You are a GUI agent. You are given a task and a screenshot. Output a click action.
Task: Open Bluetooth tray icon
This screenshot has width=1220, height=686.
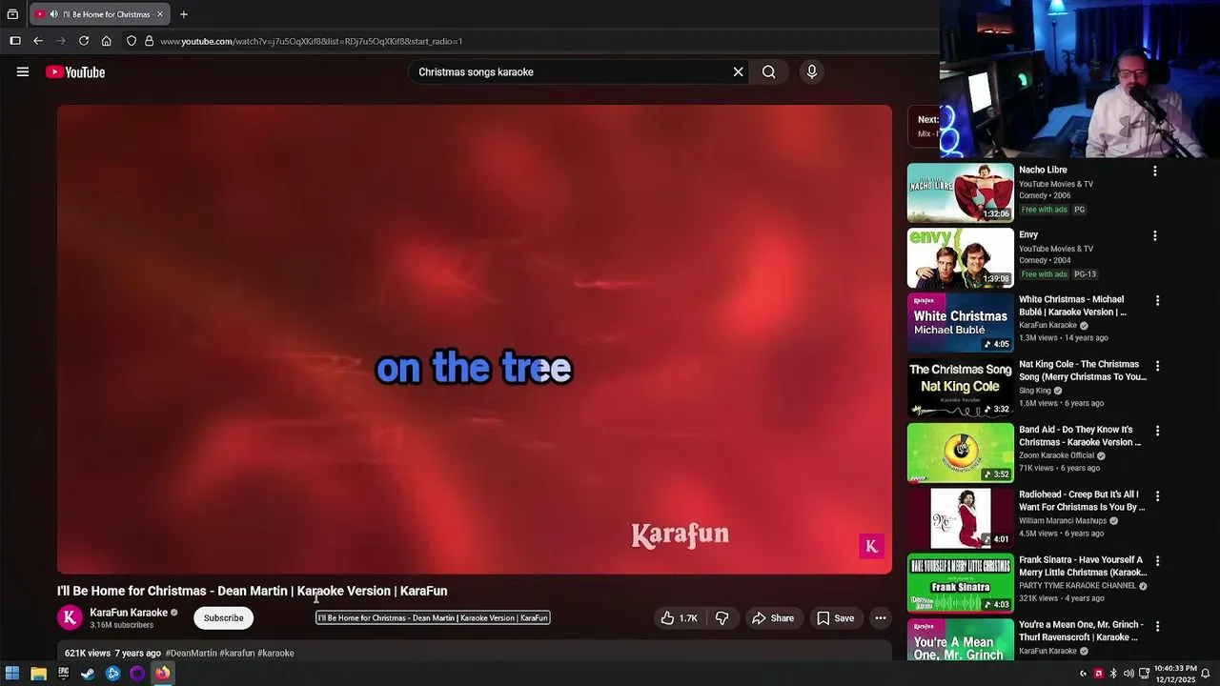point(1113,674)
